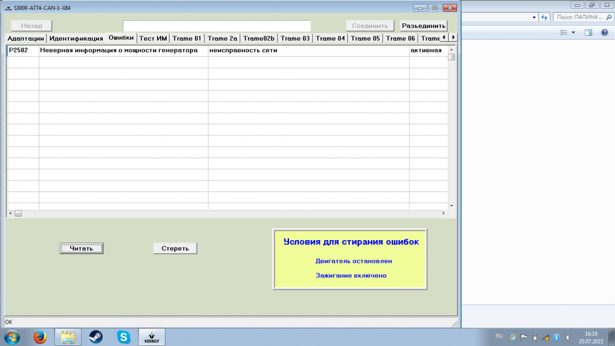Click the Назад button
615x346 pixels.
[x=31, y=25]
